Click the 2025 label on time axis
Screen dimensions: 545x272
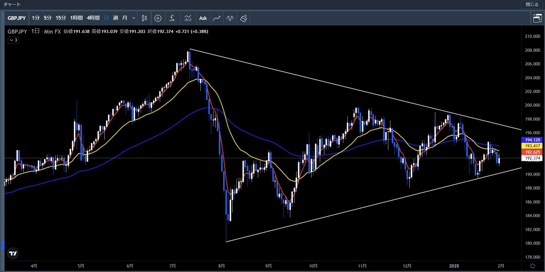[454, 266]
